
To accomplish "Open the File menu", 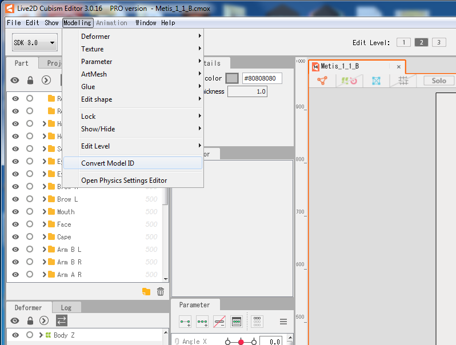I will tap(14, 23).
